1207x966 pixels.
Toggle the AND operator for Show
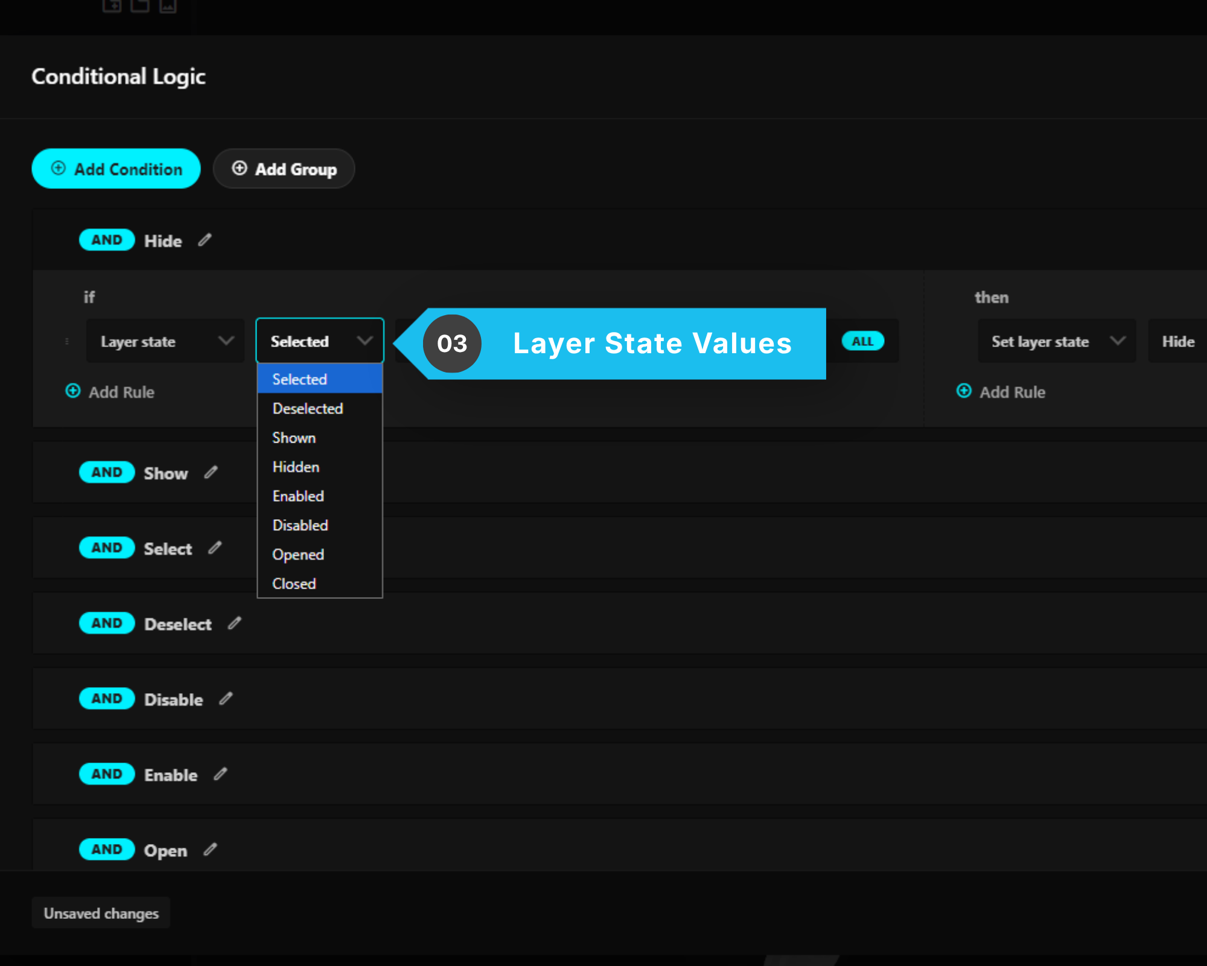[x=107, y=472]
